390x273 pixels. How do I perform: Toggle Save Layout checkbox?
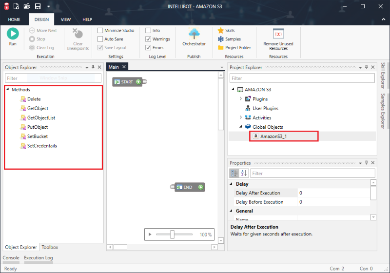point(100,47)
